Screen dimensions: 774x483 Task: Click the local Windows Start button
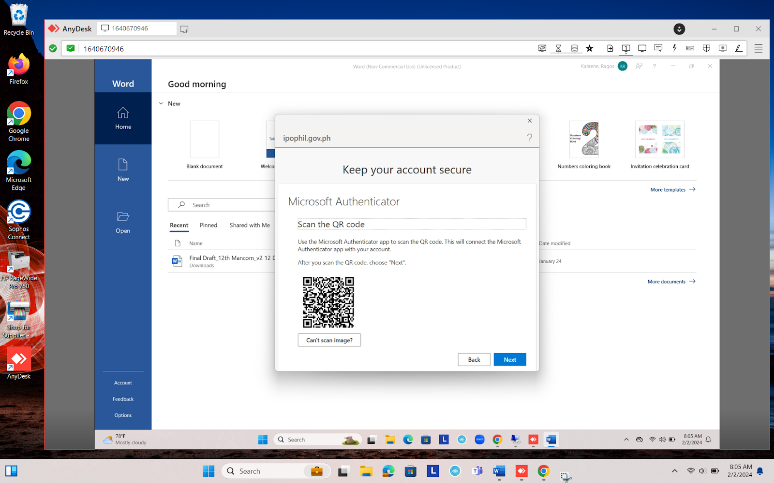[x=208, y=471]
